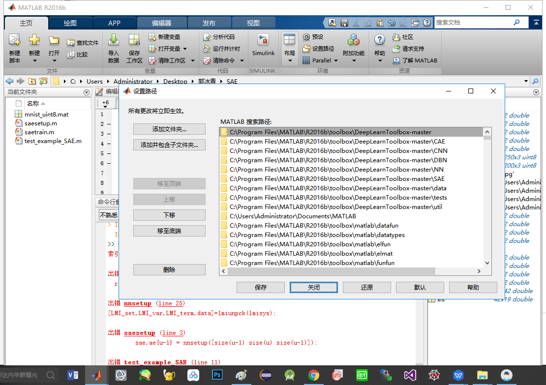This screenshot has height=385, width=546.
Task: Launch Simulink from the ribbon
Action: point(263,44)
